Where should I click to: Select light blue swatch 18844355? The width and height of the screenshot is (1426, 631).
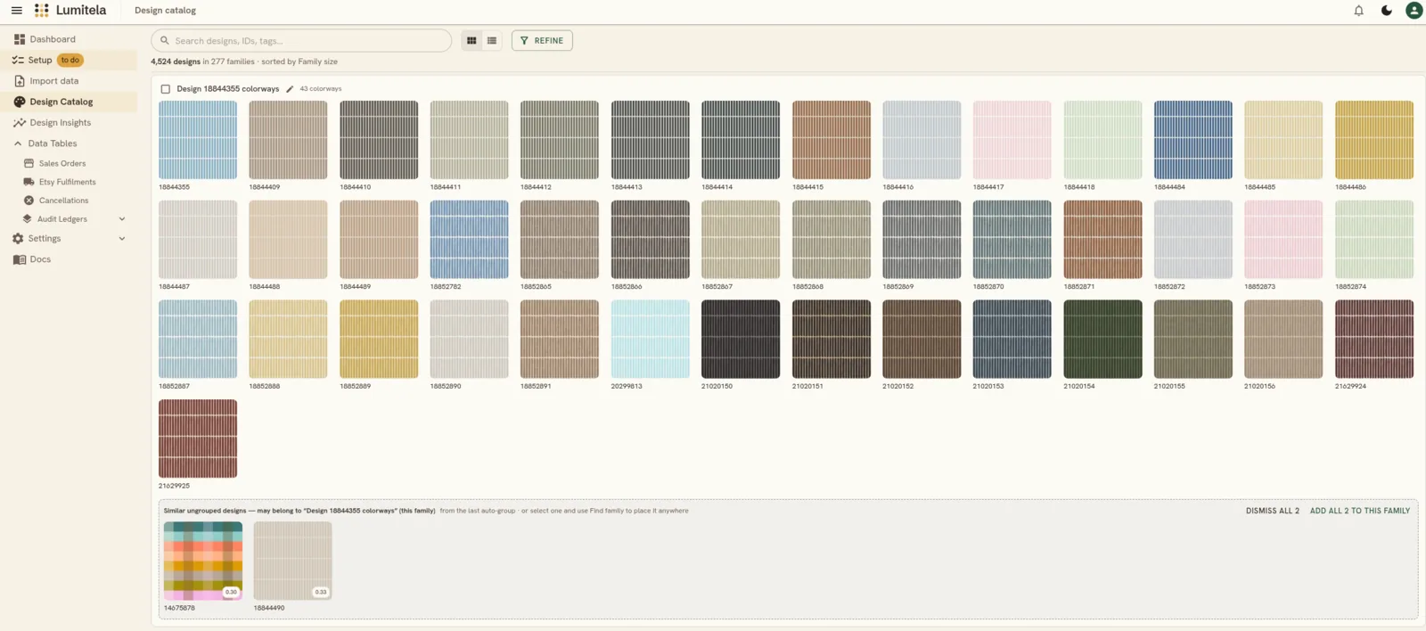pyautogui.click(x=198, y=140)
